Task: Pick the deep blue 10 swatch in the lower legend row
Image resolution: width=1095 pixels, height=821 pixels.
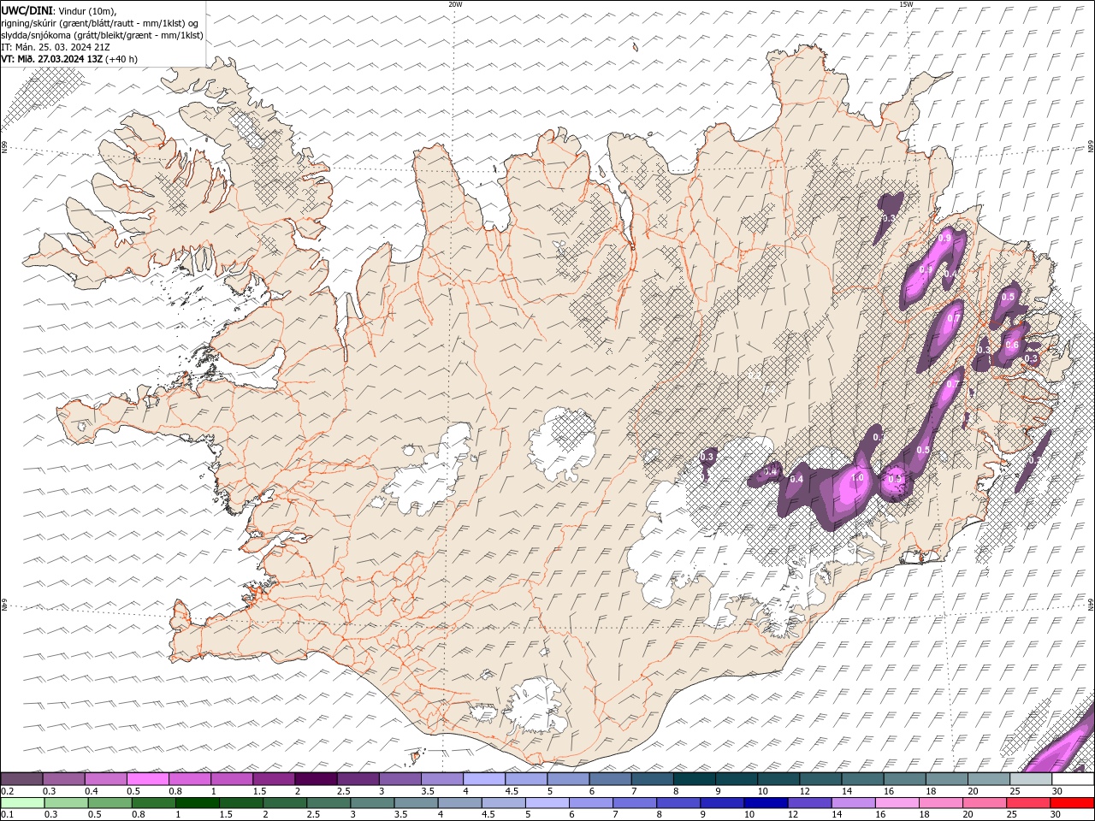Action: coord(766,803)
